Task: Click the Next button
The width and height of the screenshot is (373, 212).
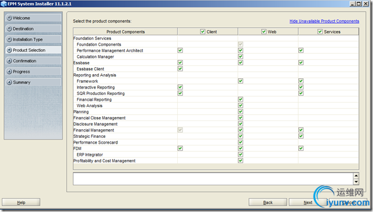Action: 308,203
